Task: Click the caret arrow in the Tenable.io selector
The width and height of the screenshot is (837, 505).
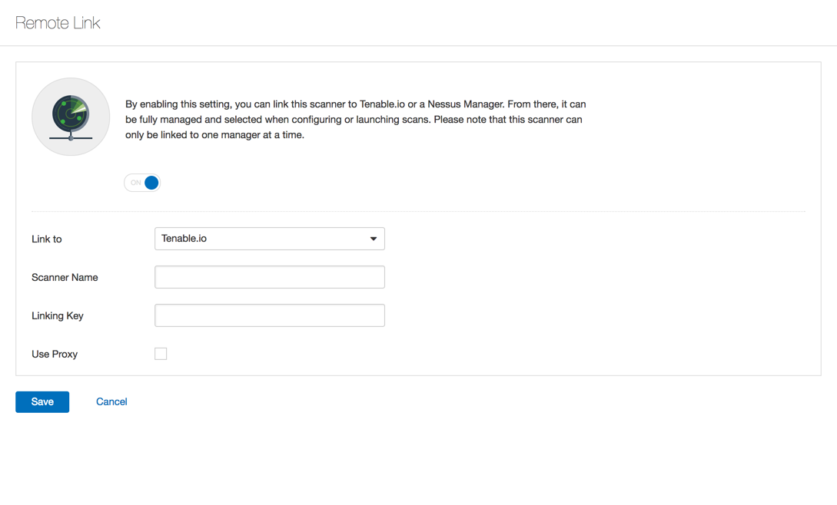Action: tap(374, 239)
